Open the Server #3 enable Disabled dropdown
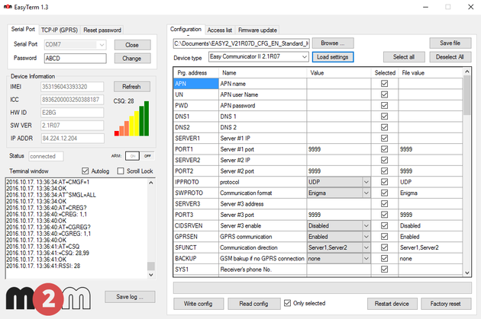This screenshot has width=481, height=319. [x=366, y=225]
